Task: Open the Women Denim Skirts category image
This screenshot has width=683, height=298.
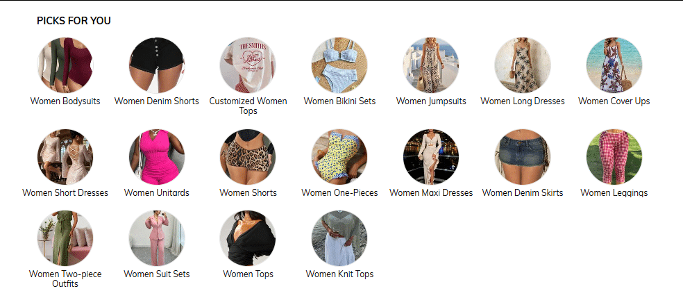Action: [x=522, y=156]
